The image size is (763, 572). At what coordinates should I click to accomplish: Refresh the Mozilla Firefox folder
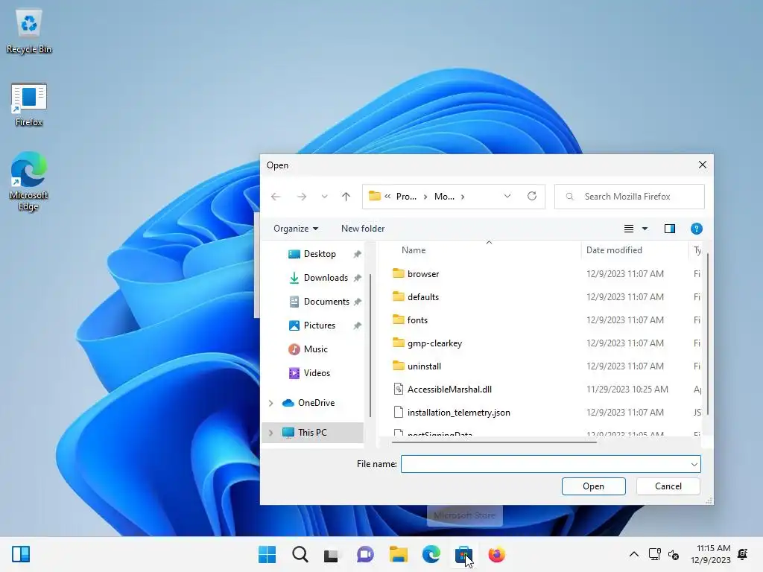[x=532, y=196]
